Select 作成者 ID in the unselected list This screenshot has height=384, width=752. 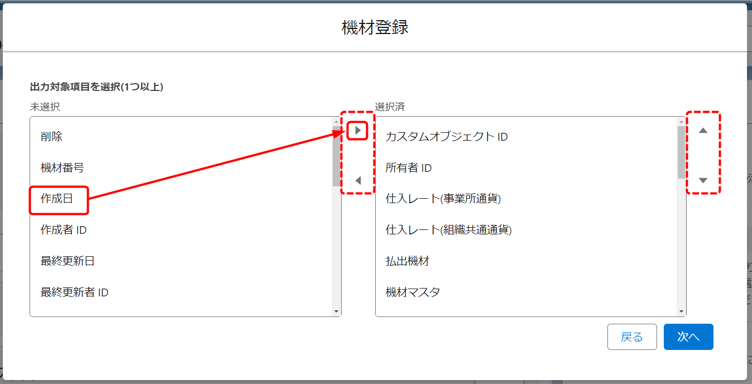click(64, 229)
